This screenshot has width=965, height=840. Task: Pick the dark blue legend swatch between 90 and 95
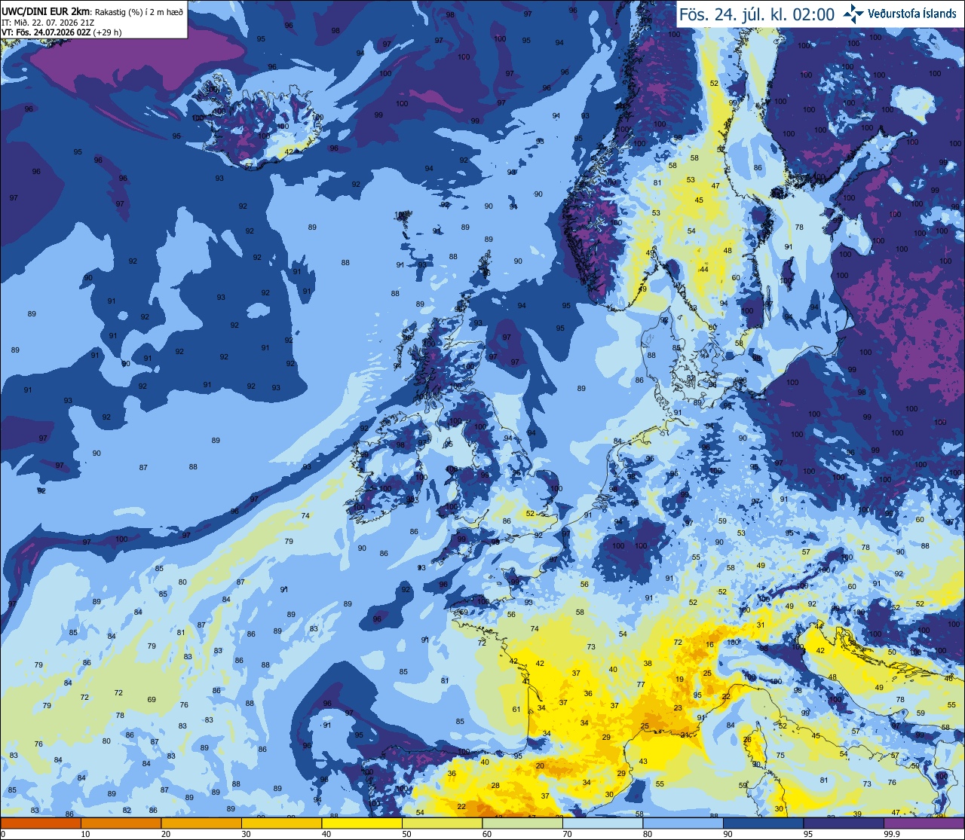(763, 823)
